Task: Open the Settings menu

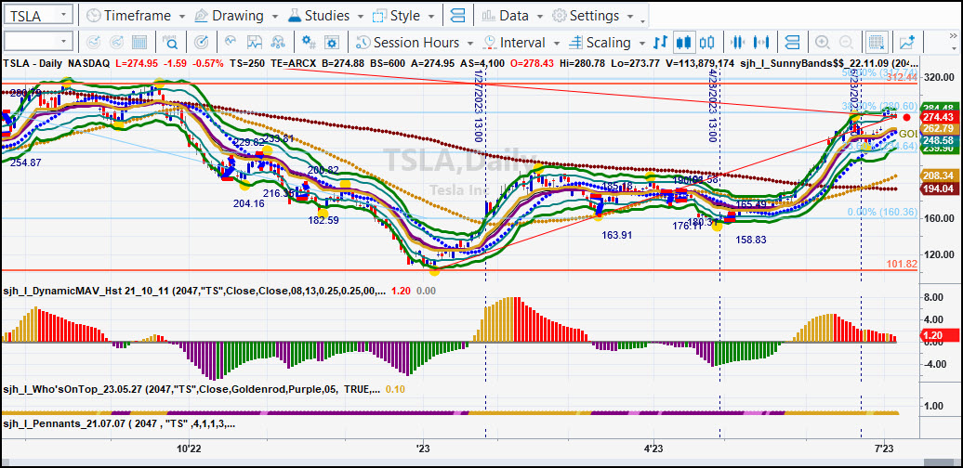Action: click(x=592, y=16)
